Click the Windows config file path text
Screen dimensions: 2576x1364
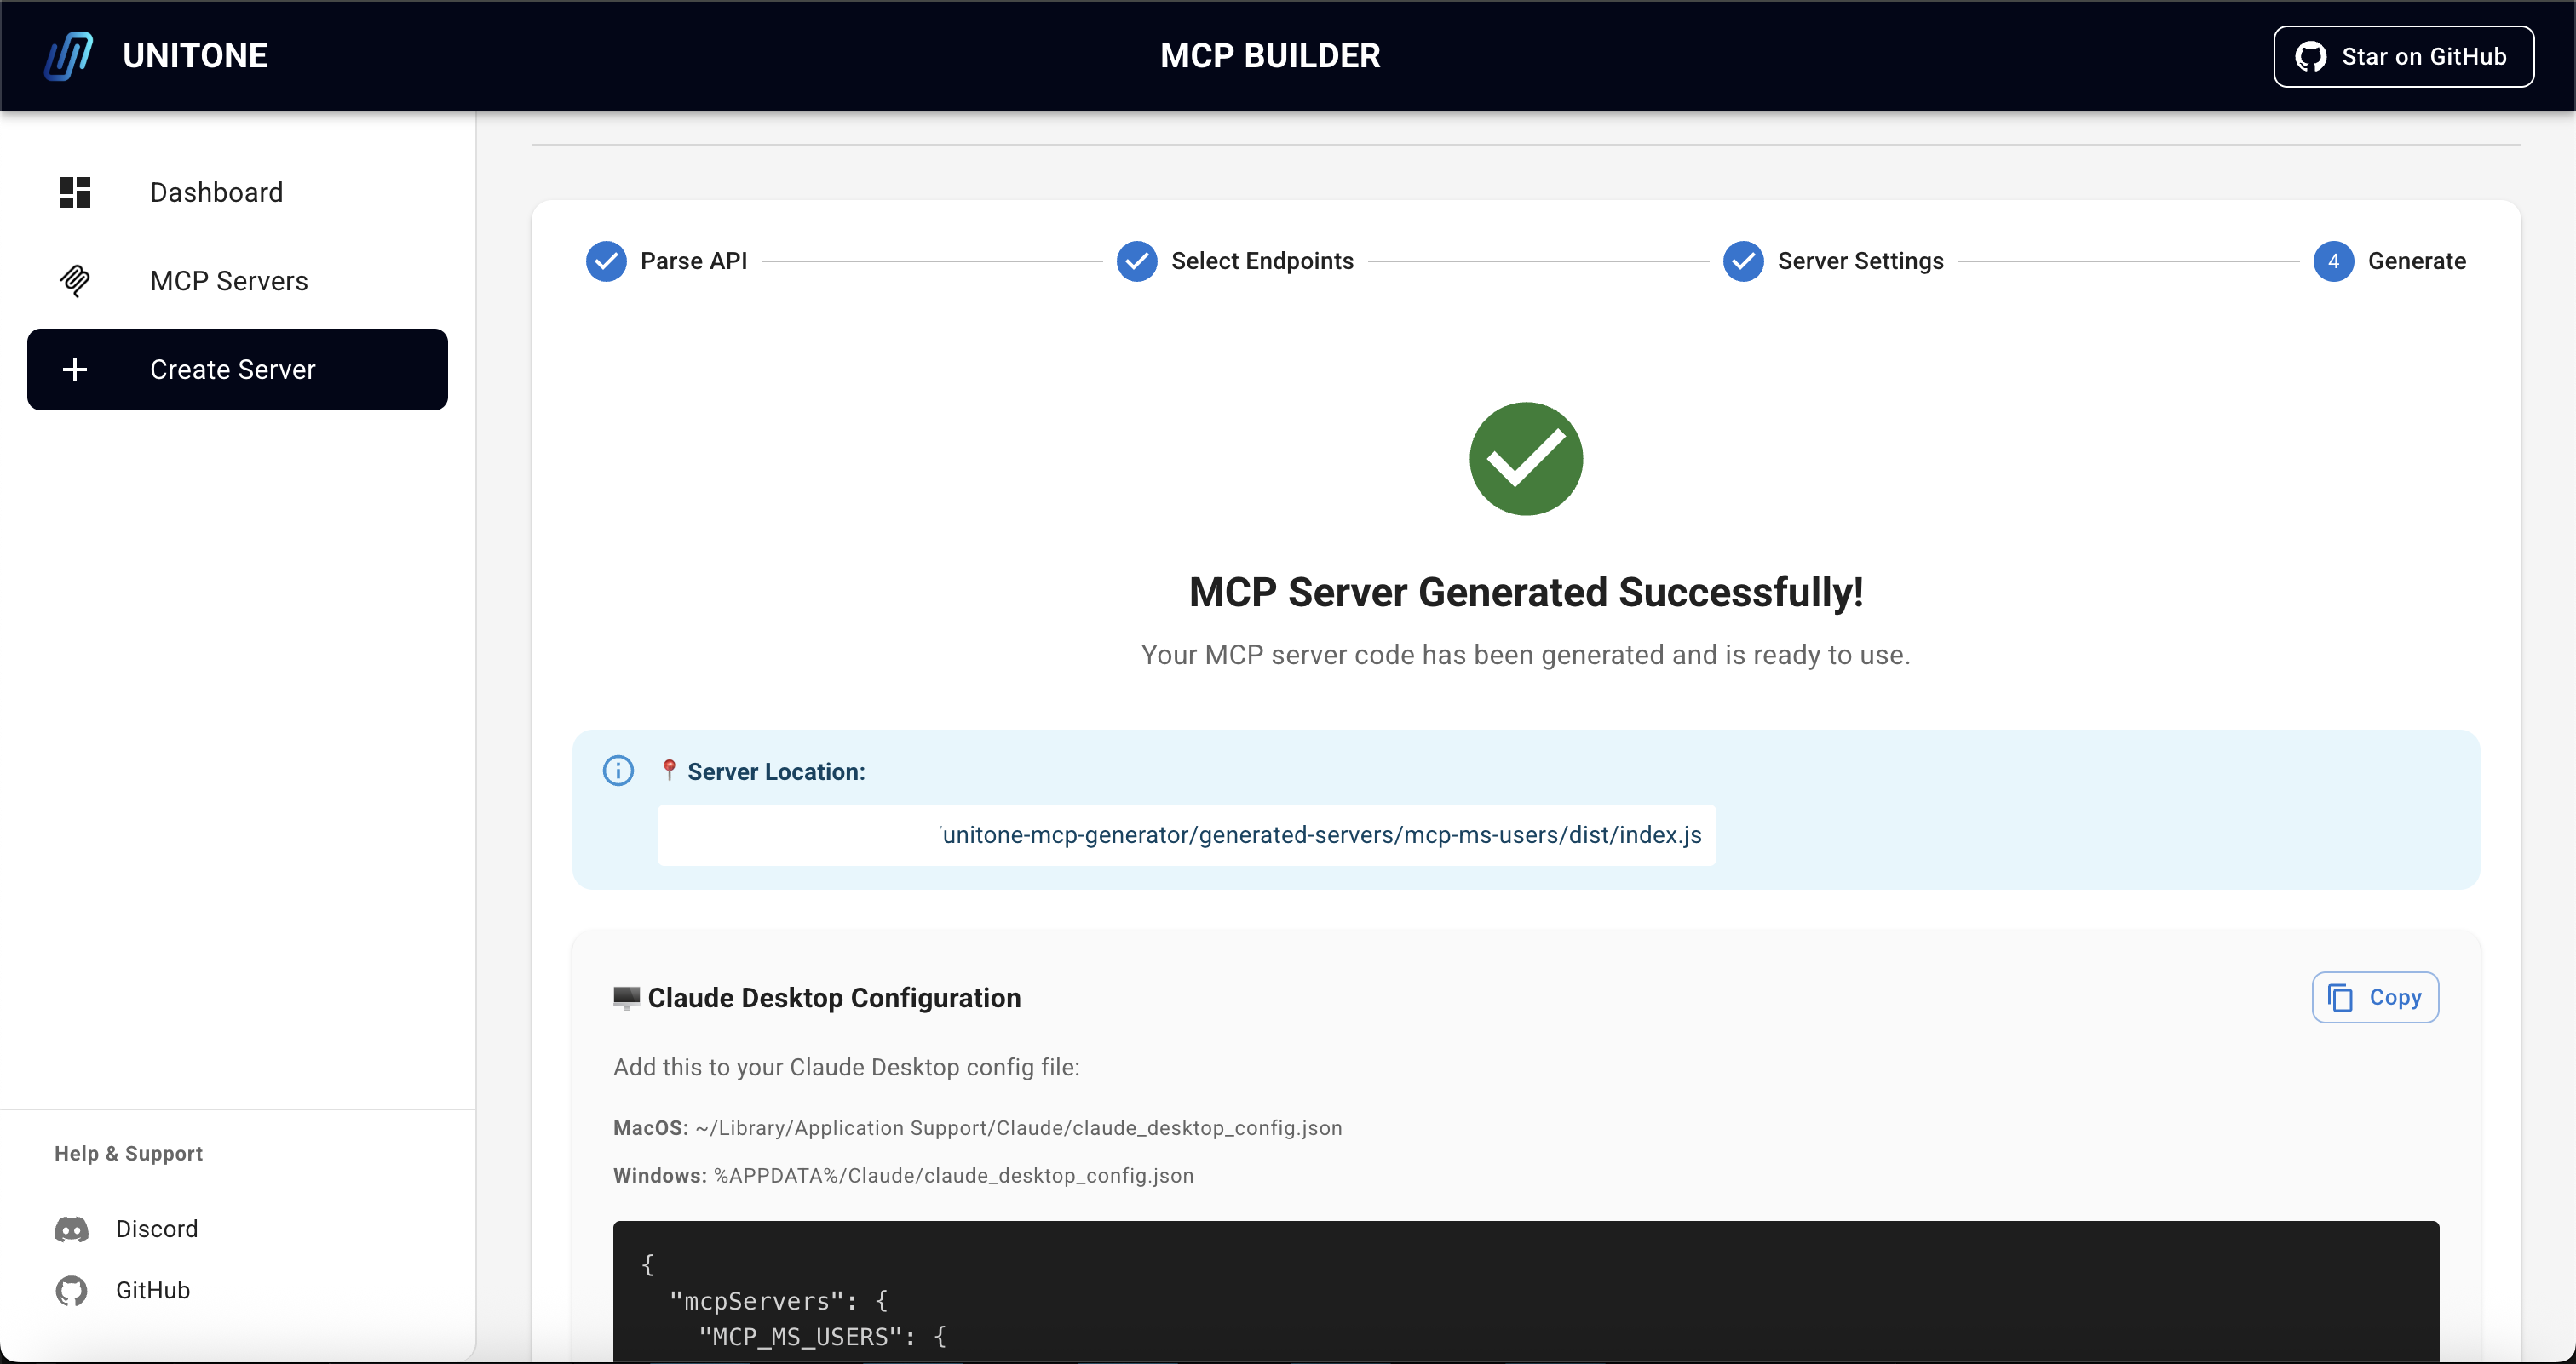click(903, 1176)
